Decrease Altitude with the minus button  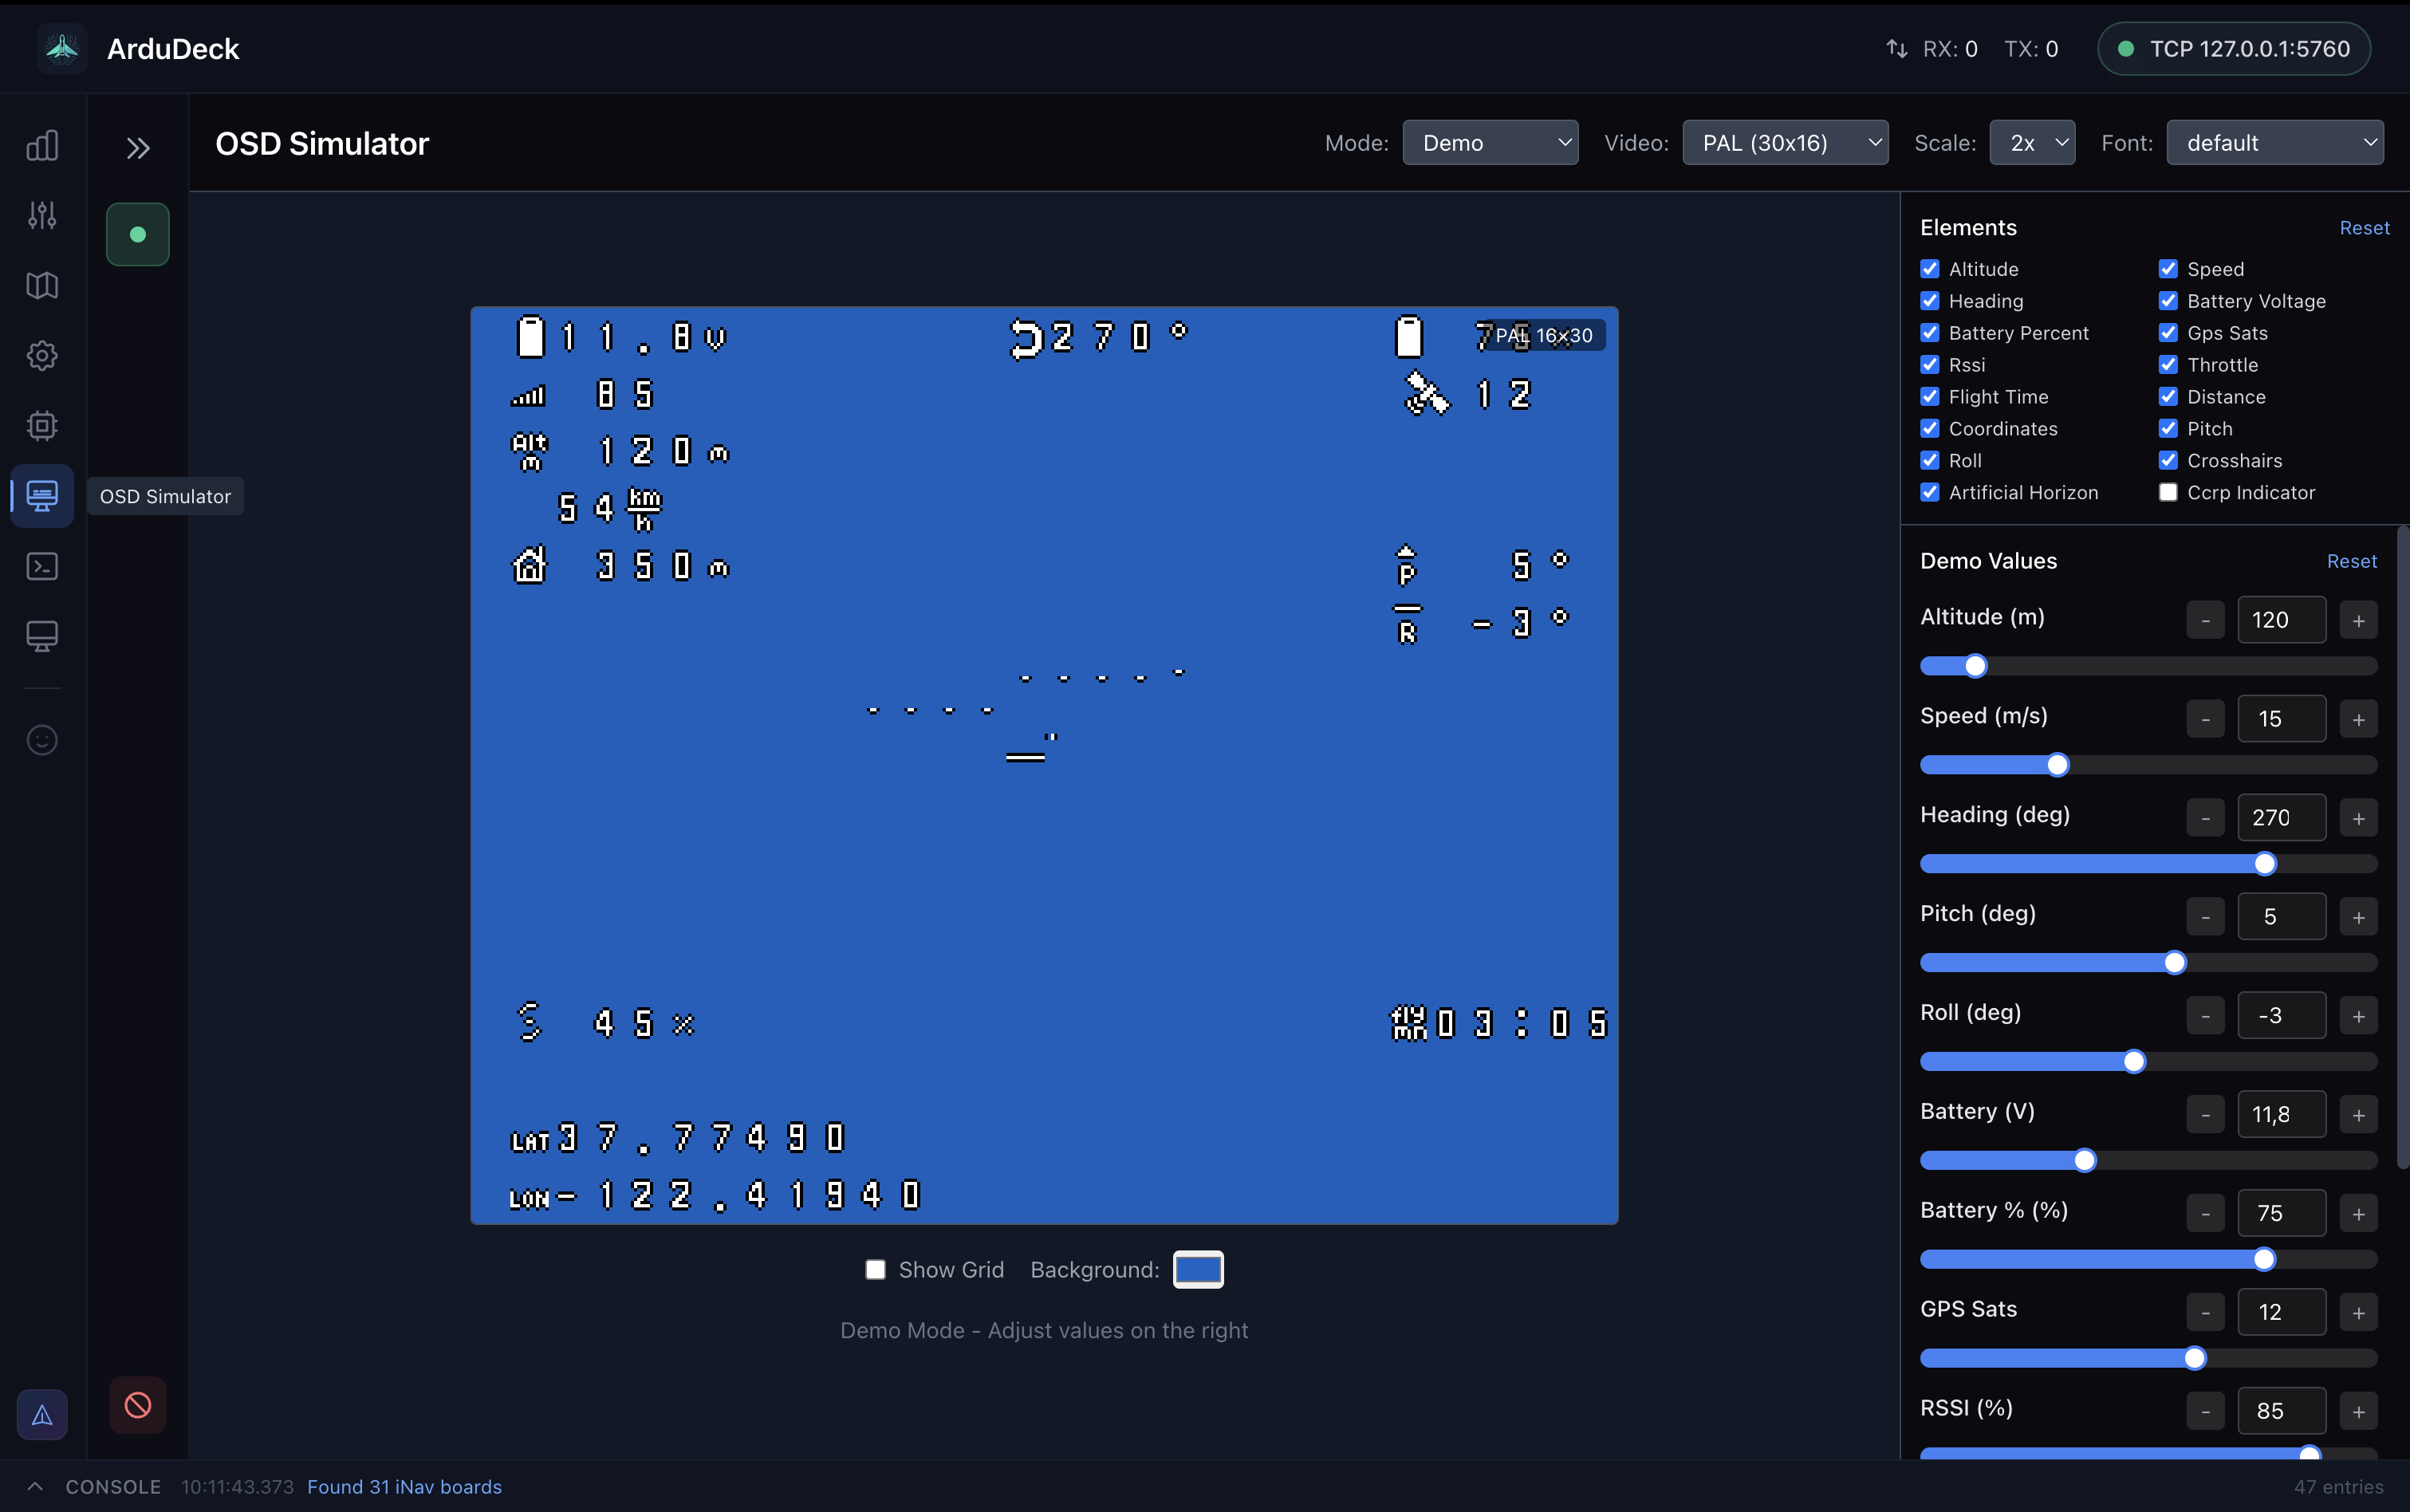coord(2205,620)
